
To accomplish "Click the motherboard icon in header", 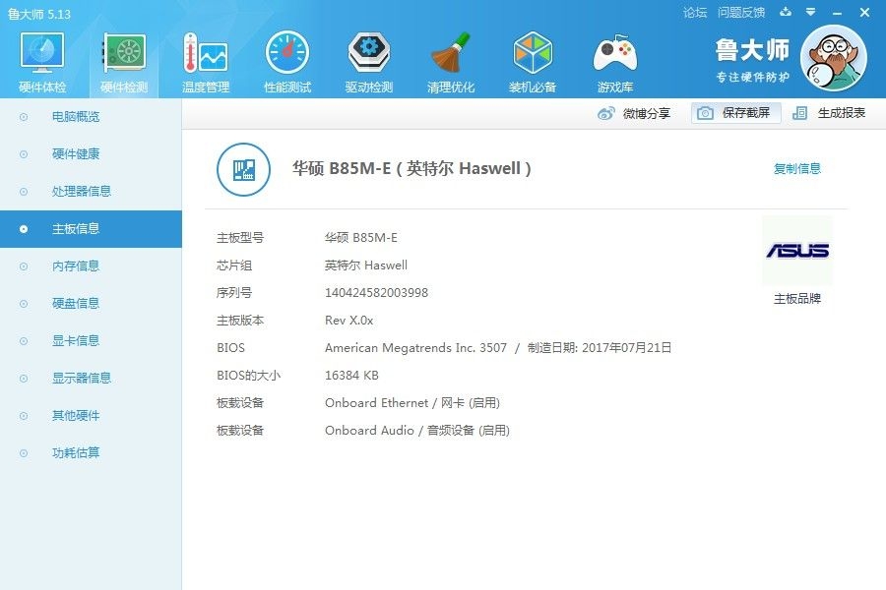I will pos(243,169).
